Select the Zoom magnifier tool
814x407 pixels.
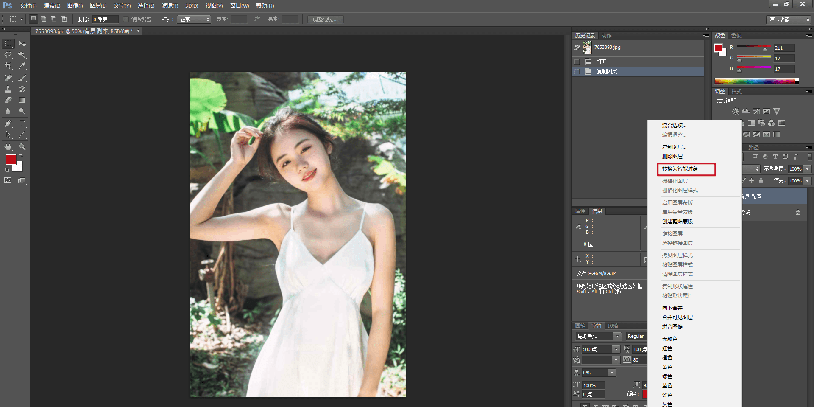(22, 147)
